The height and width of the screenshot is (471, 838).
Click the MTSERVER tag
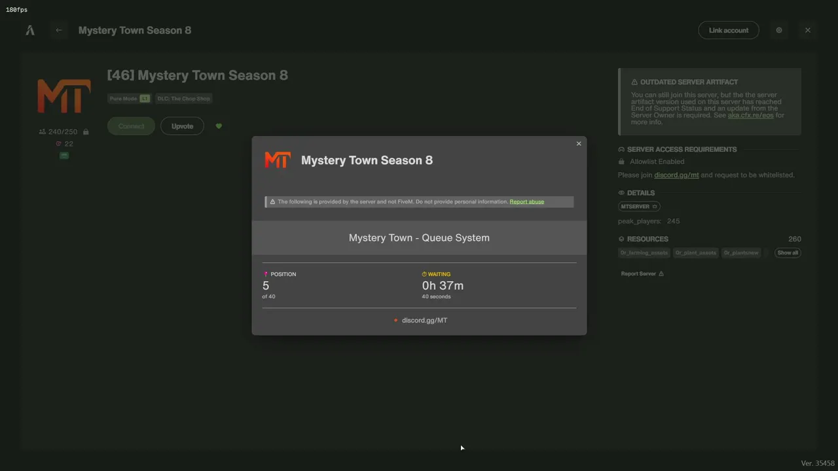pyautogui.click(x=639, y=207)
